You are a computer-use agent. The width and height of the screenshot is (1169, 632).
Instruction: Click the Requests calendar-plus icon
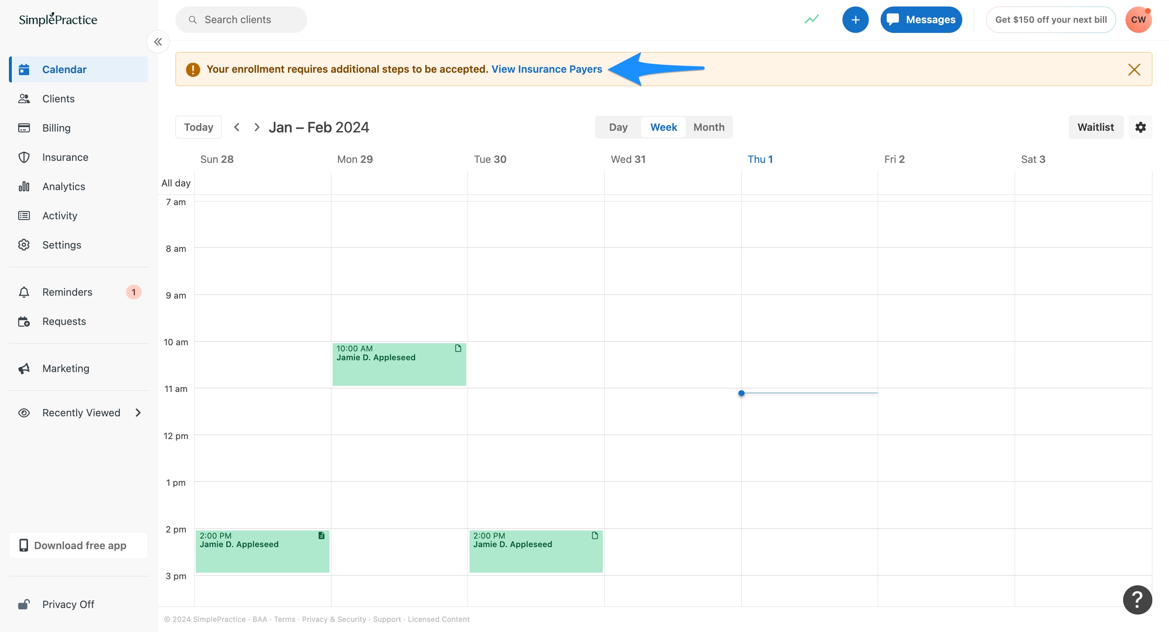[24, 322]
